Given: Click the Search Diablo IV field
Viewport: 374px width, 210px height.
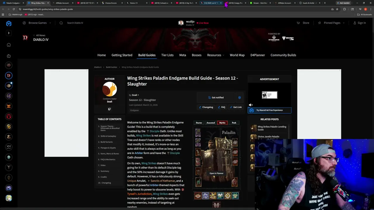Looking at the screenshot, I should coord(75,23).
